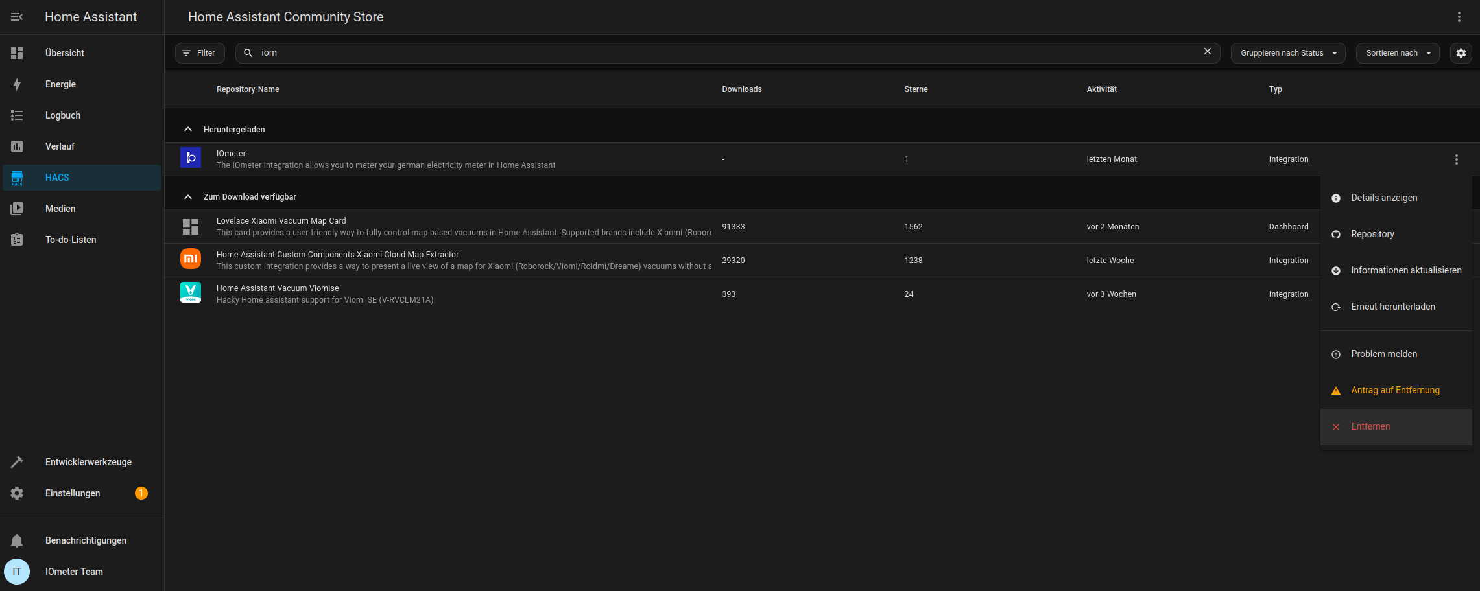Select Entfernen in context menu
Viewport: 1480px width, 591px height.
tap(1396, 427)
